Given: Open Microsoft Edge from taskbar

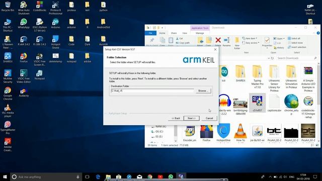Looking at the screenshot, I should point(98,176).
